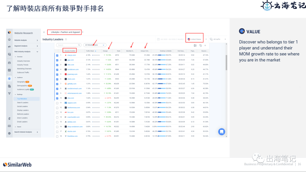Open the United States country dropdown
Screen dimensions: 306x172
point(194,39)
